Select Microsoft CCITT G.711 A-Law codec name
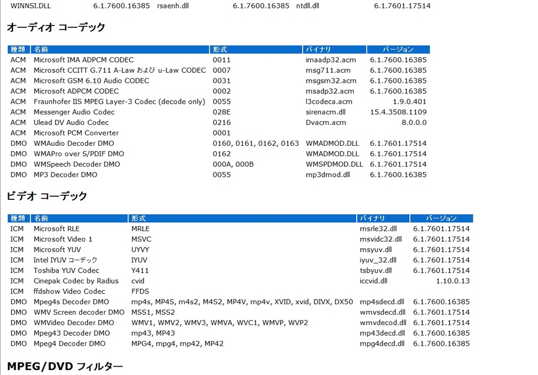Screen dimensions: 538x375 tap(120, 70)
